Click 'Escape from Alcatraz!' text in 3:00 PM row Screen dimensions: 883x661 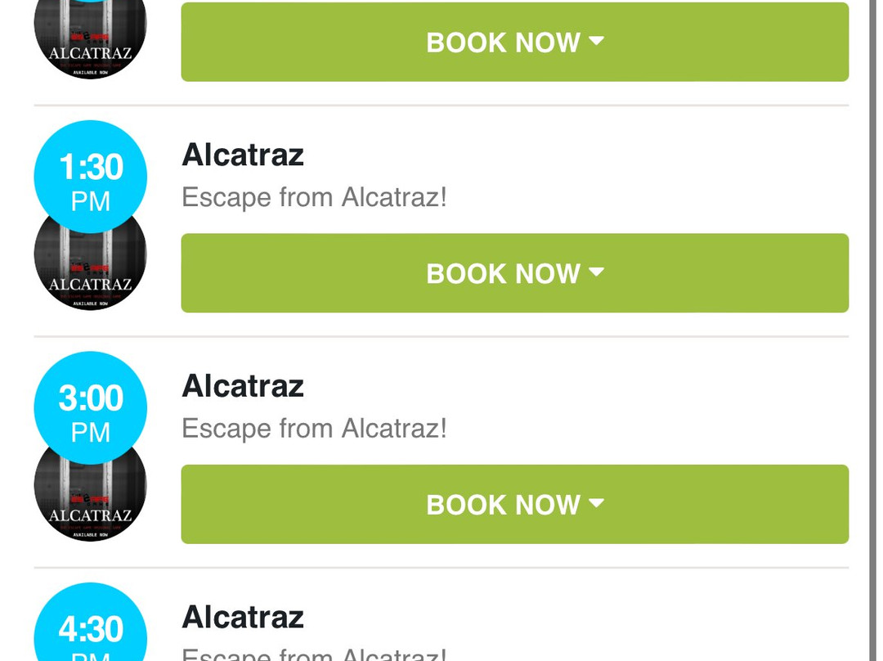[314, 429]
